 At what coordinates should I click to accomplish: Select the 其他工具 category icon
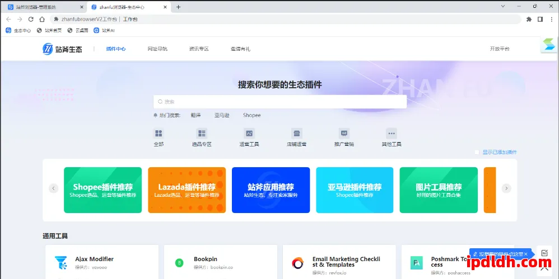tap(392, 134)
